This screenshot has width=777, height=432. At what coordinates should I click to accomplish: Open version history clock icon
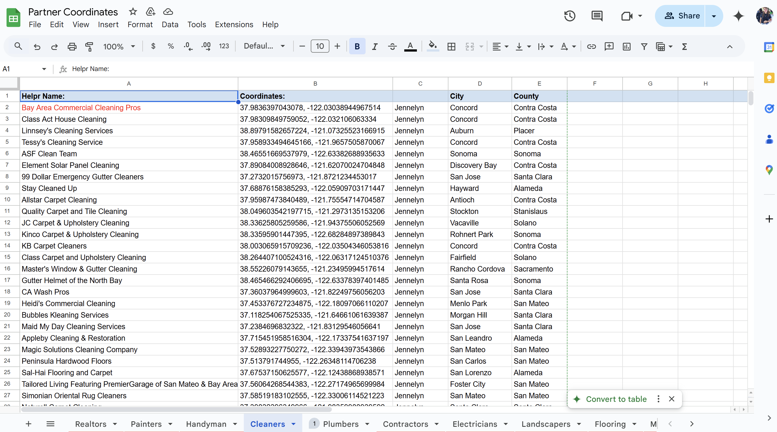(x=569, y=16)
